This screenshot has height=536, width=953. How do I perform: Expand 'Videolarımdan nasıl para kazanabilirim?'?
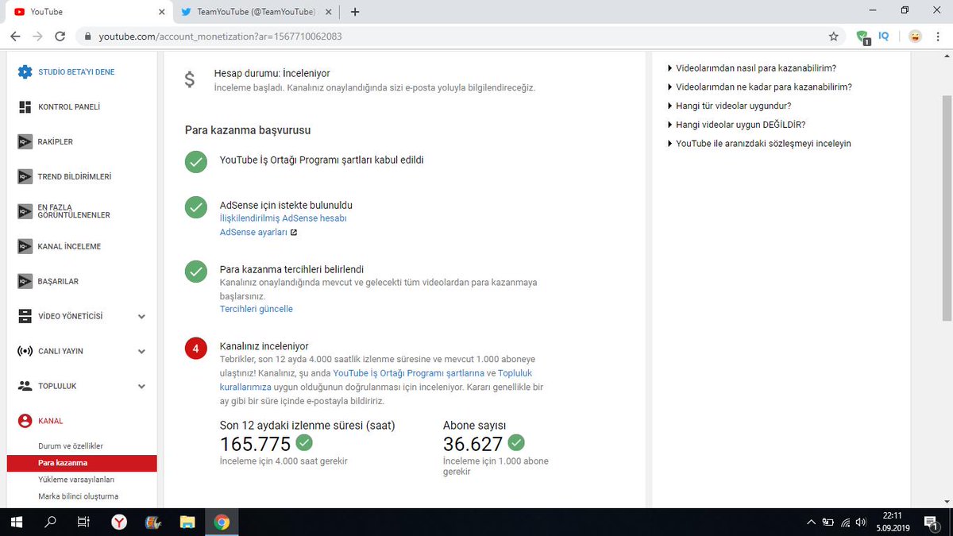[751, 68]
